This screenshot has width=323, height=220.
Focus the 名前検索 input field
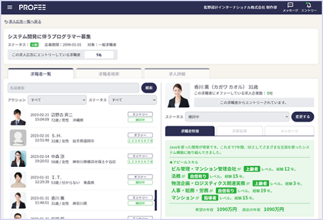point(74,88)
